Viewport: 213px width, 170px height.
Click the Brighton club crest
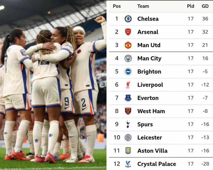tap(128, 72)
